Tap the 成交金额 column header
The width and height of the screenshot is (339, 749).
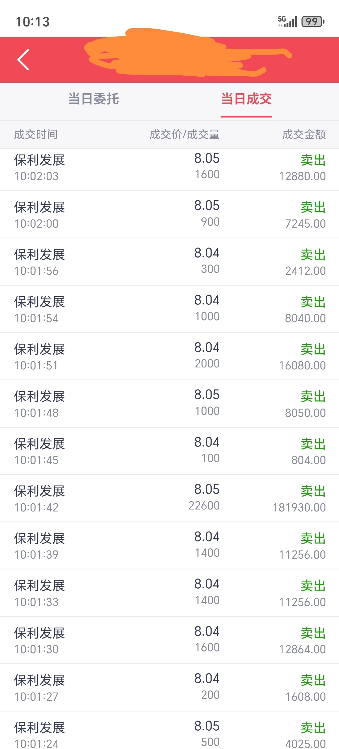(x=304, y=135)
